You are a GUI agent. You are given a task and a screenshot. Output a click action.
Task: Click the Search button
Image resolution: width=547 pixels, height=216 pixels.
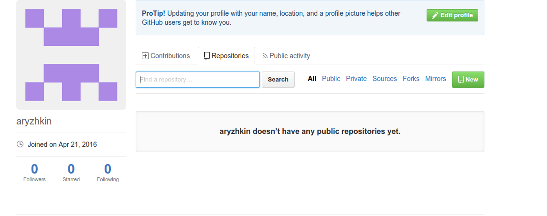point(278,80)
